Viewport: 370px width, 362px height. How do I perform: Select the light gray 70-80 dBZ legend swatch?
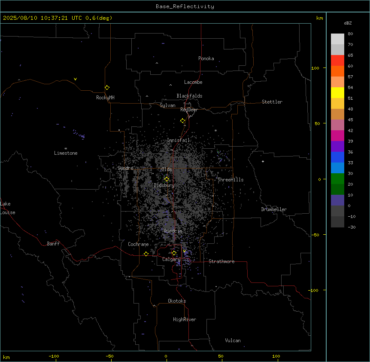pyautogui.click(x=337, y=39)
